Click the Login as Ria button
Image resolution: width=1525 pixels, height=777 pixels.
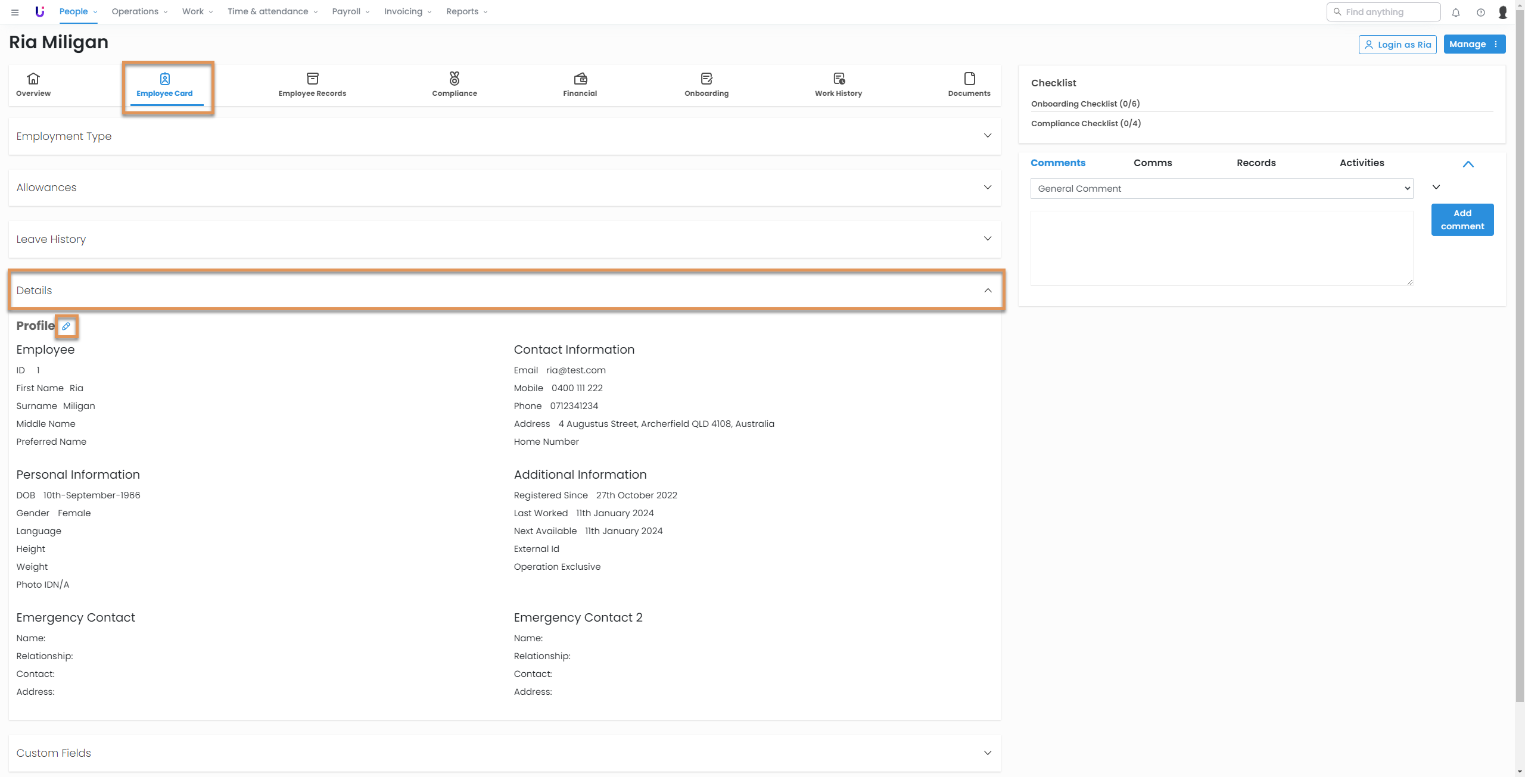coord(1397,45)
